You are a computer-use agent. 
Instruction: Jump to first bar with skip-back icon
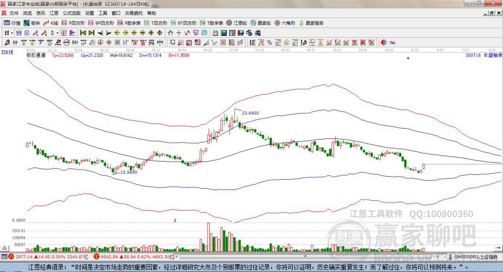83,33
